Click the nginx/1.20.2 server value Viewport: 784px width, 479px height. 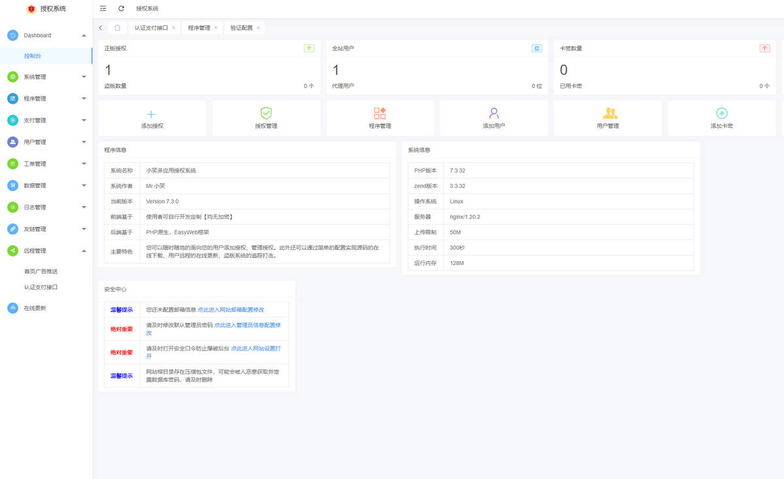[465, 217]
